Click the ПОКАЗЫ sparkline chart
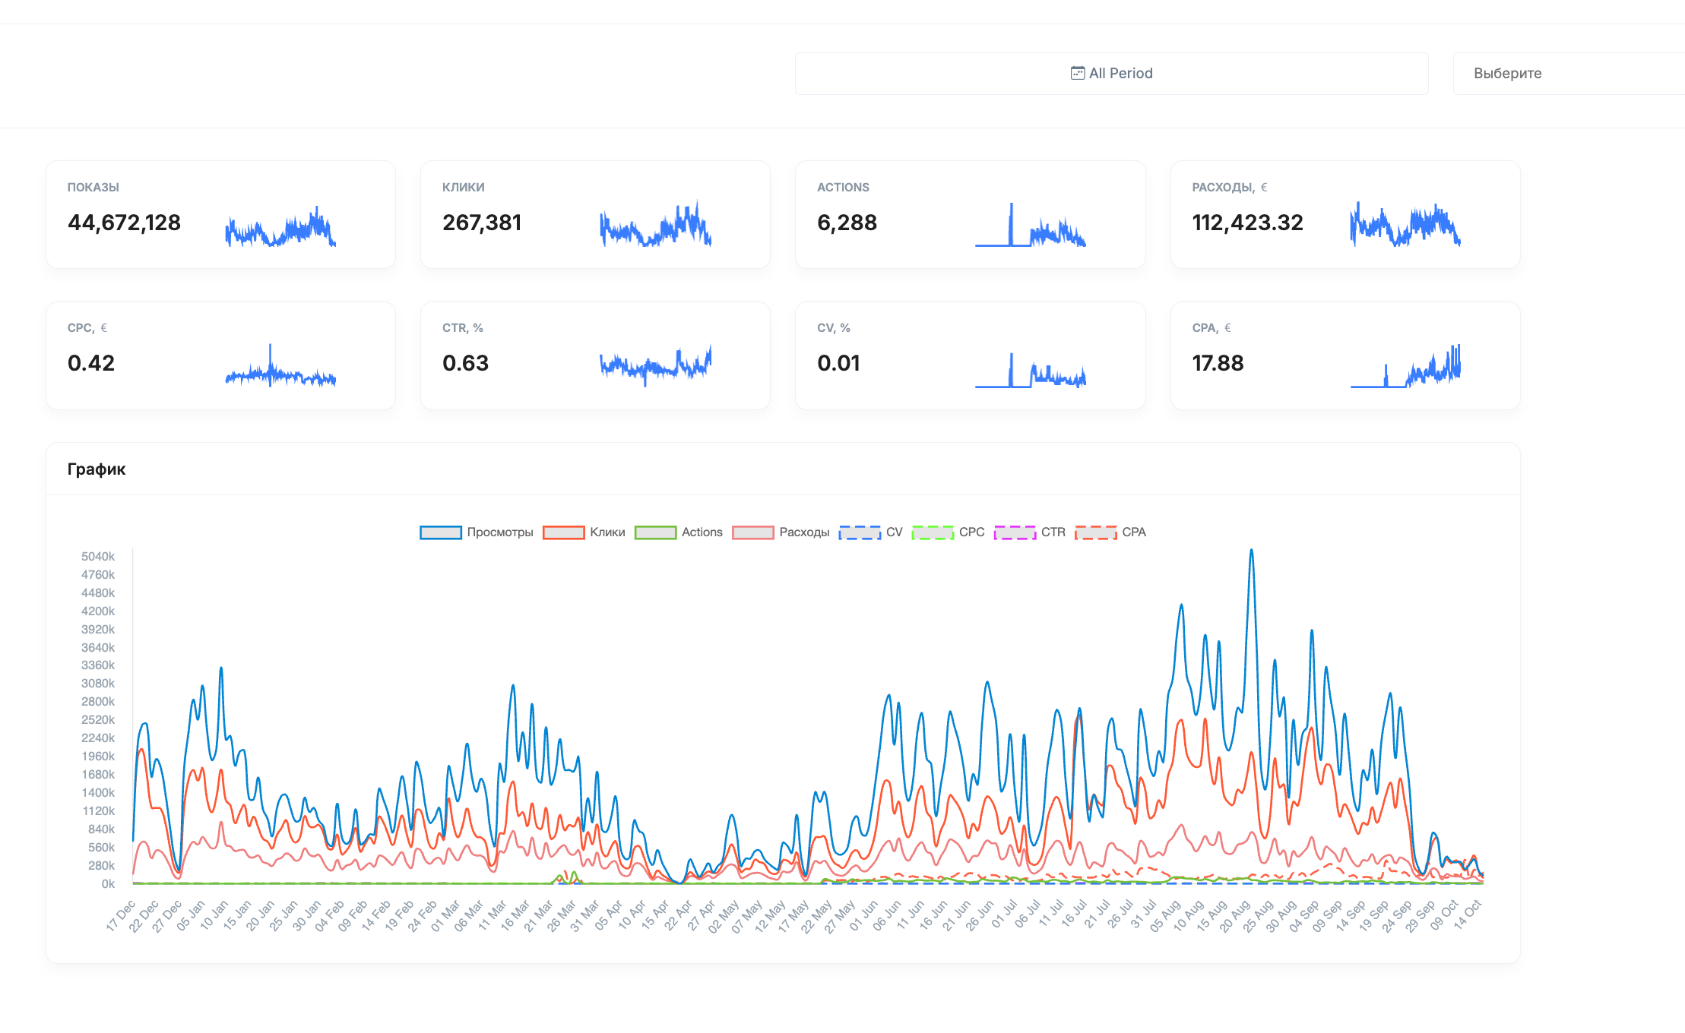This screenshot has height=1033, width=1685. [x=280, y=226]
